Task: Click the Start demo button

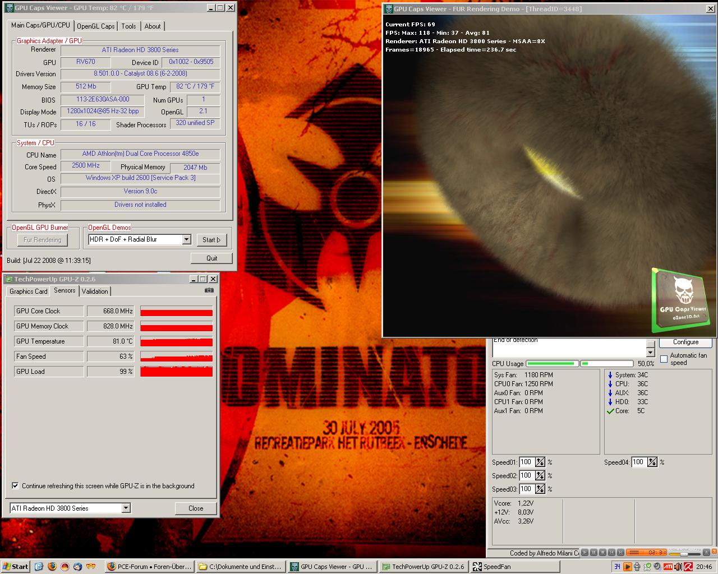Action: (211, 240)
